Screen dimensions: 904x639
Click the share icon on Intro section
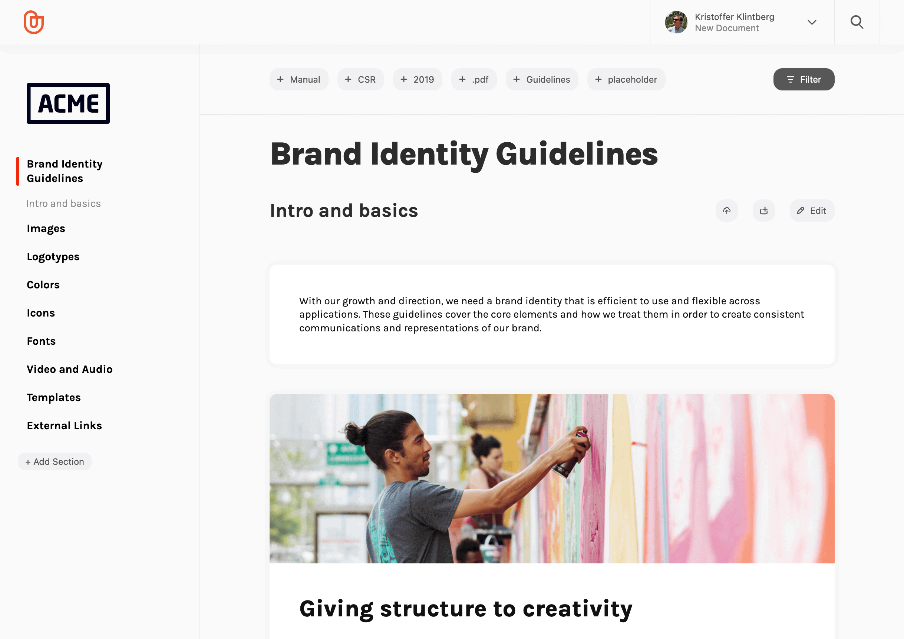point(763,210)
